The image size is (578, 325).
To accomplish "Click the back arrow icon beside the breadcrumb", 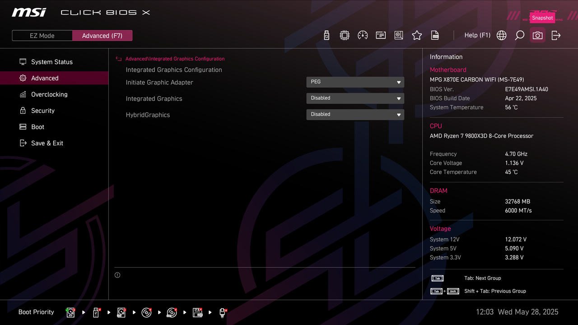I will click(x=119, y=59).
